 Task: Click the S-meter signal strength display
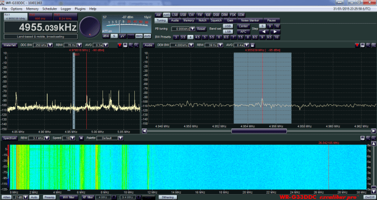[x=126, y=24]
